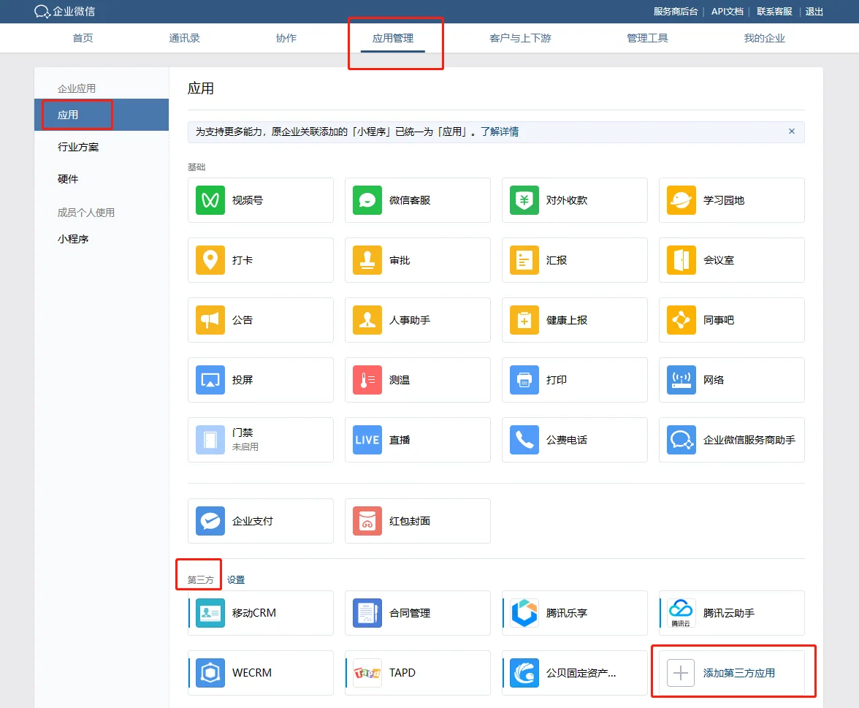
Task: Click the 成员个人使用 sidebar group label
Action: click(85, 213)
